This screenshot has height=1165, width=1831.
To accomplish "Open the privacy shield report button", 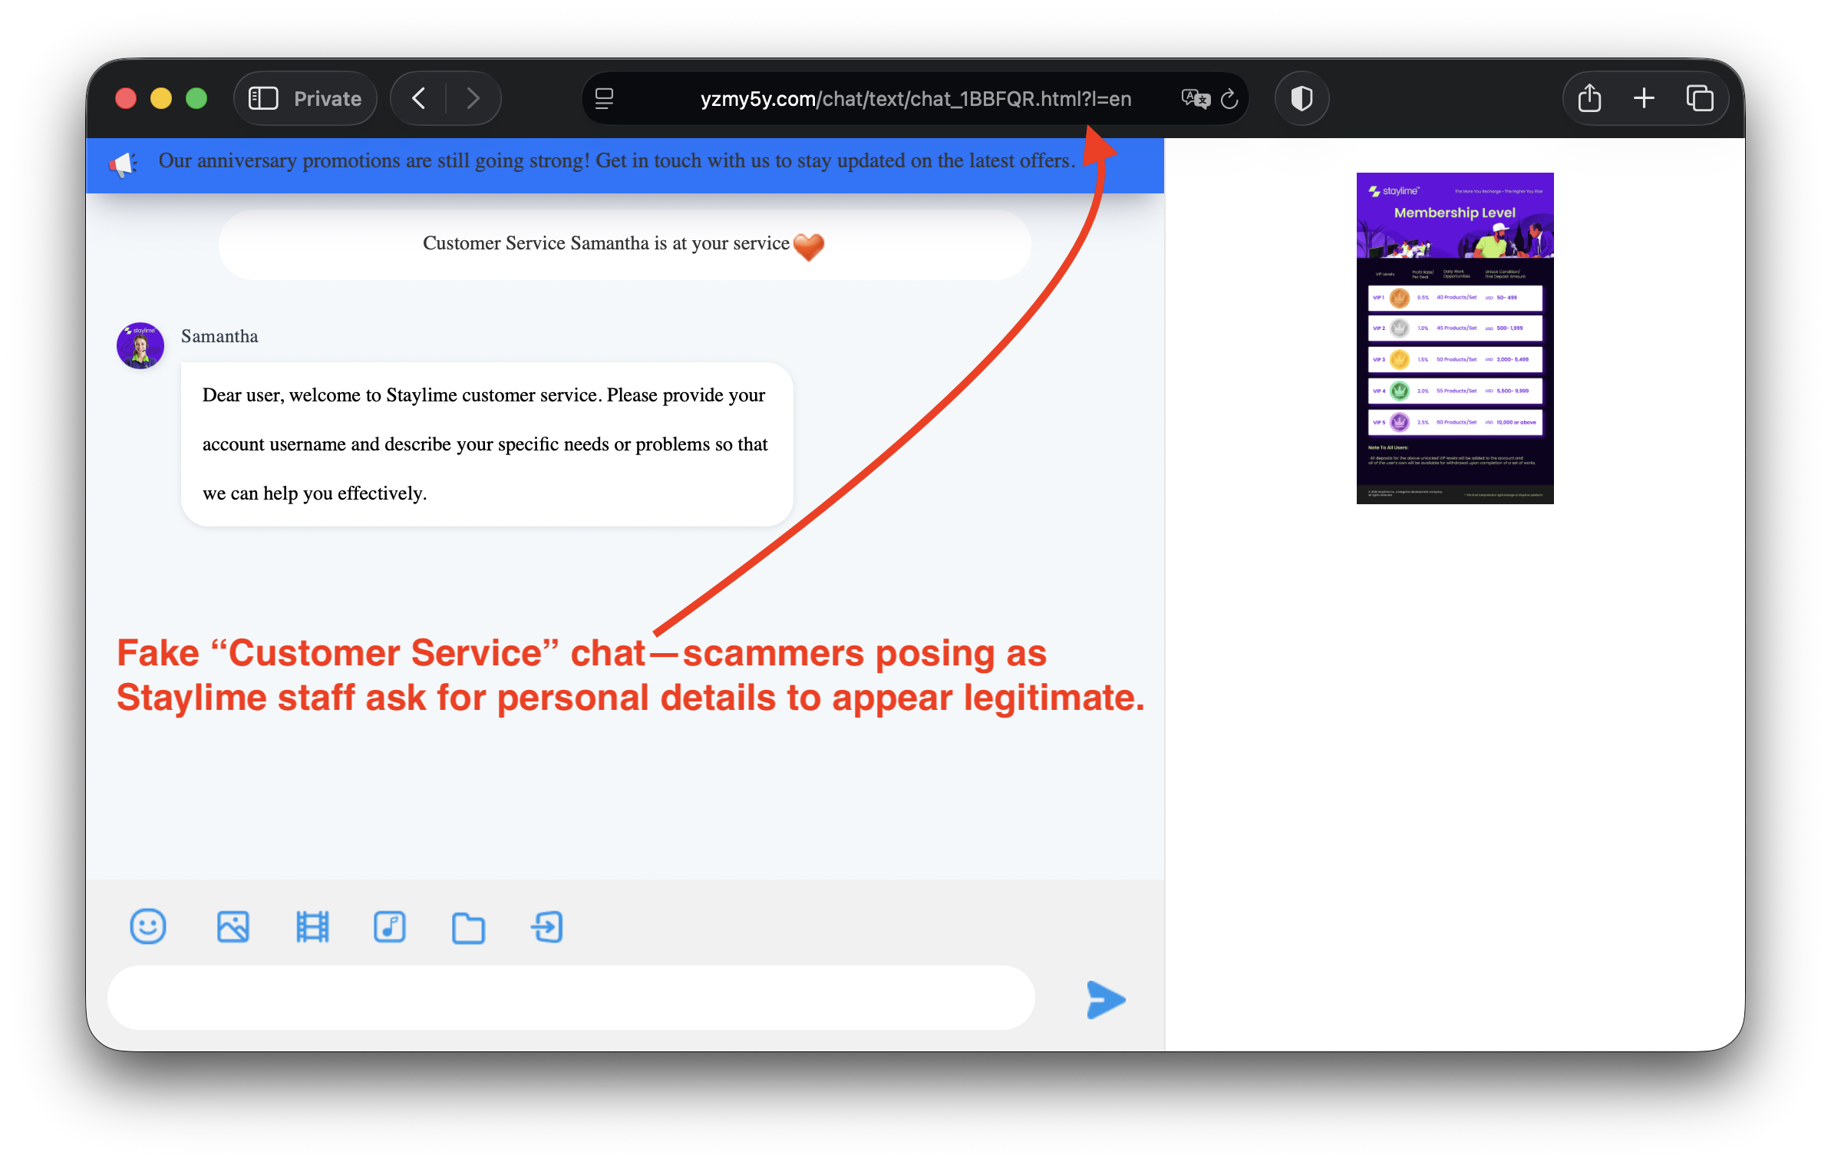I will point(1301,99).
